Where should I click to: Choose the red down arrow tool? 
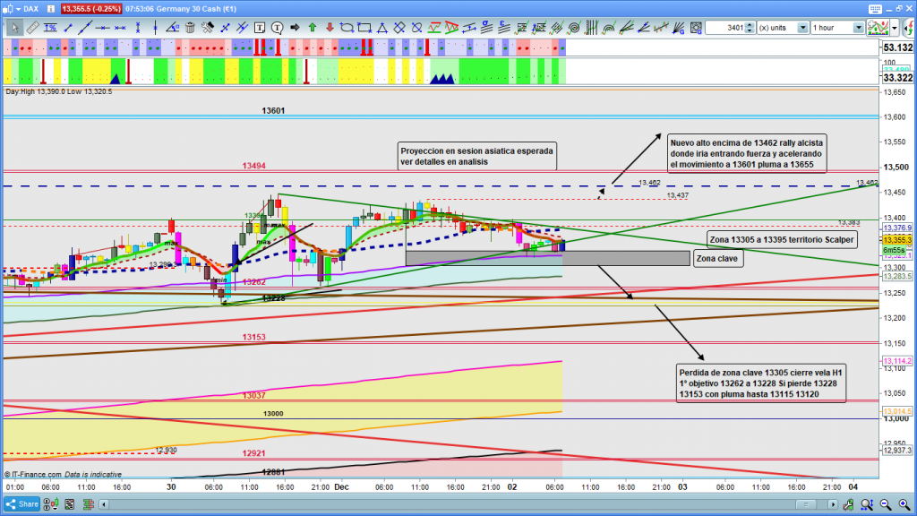(330, 28)
